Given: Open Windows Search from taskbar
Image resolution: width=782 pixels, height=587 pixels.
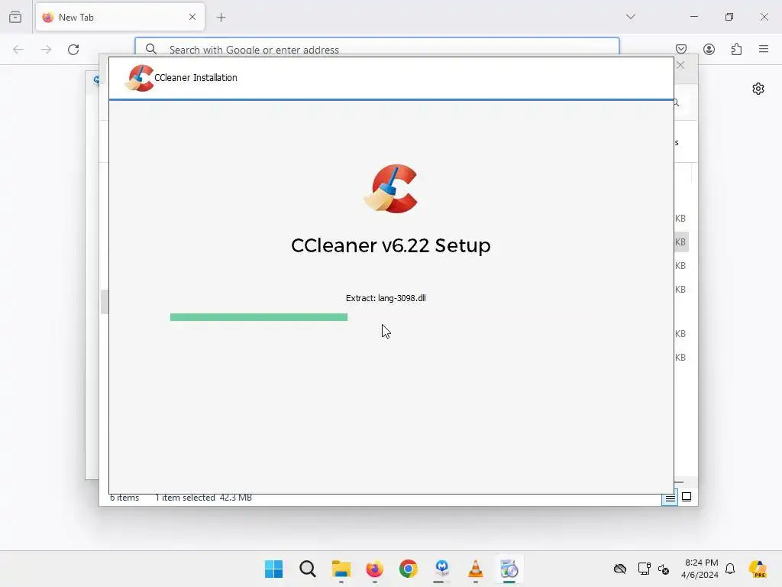Looking at the screenshot, I should (x=308, y=569).
